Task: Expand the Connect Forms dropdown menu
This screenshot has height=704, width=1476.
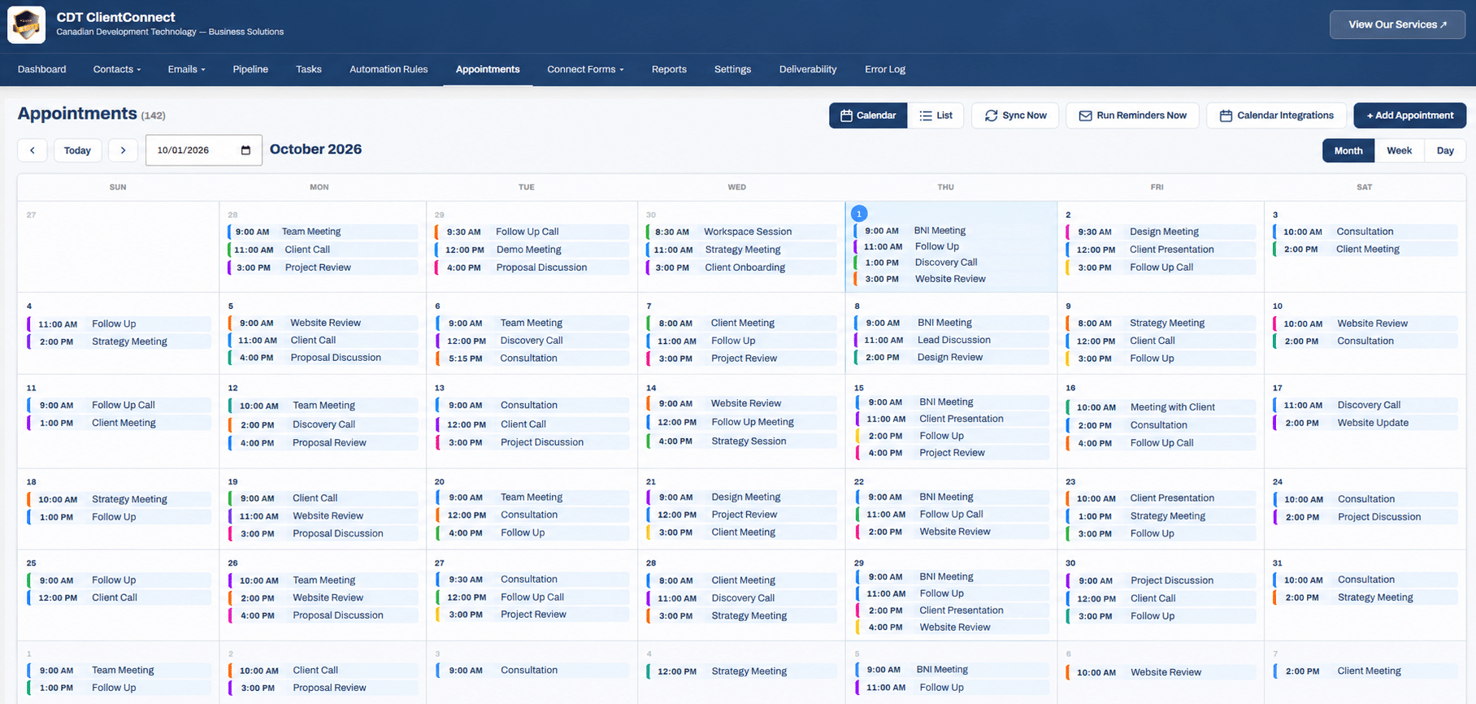Action: (585, 69)
